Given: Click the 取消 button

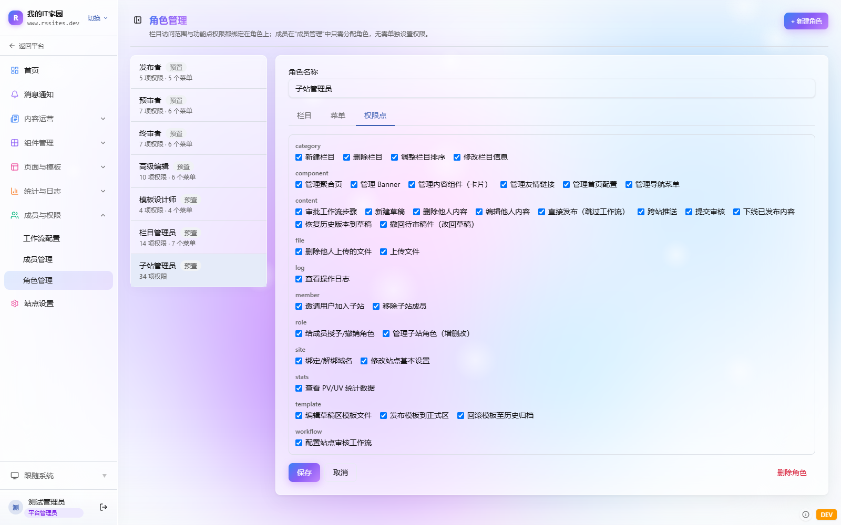Looking at the screenshot, I should (x=341, y=472).
